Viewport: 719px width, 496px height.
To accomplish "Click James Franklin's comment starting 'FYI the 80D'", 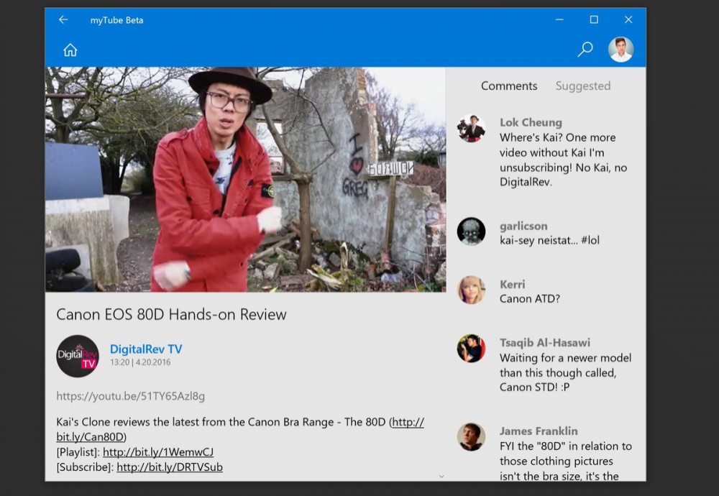I will [x=566, y=461].
